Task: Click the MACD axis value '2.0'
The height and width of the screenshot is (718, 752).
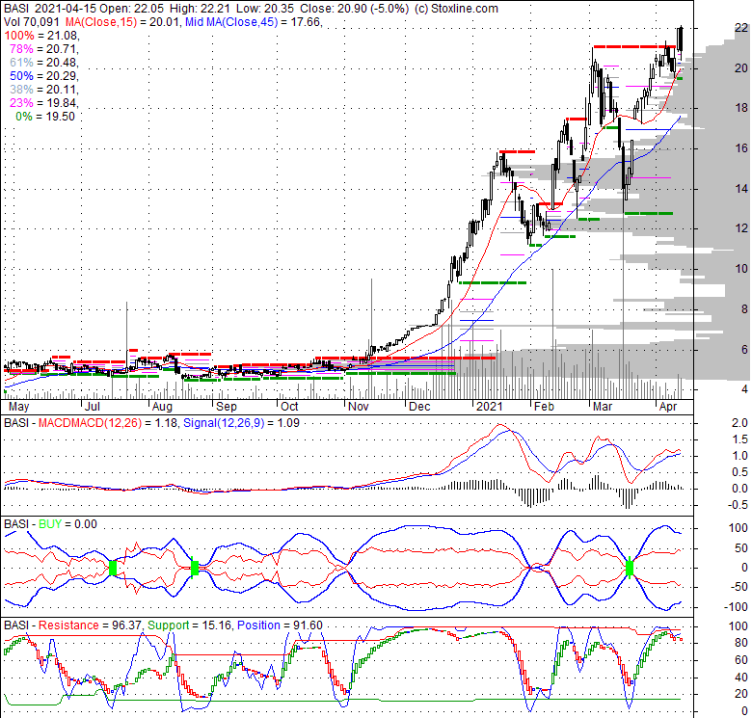Action: pos(739,423)
